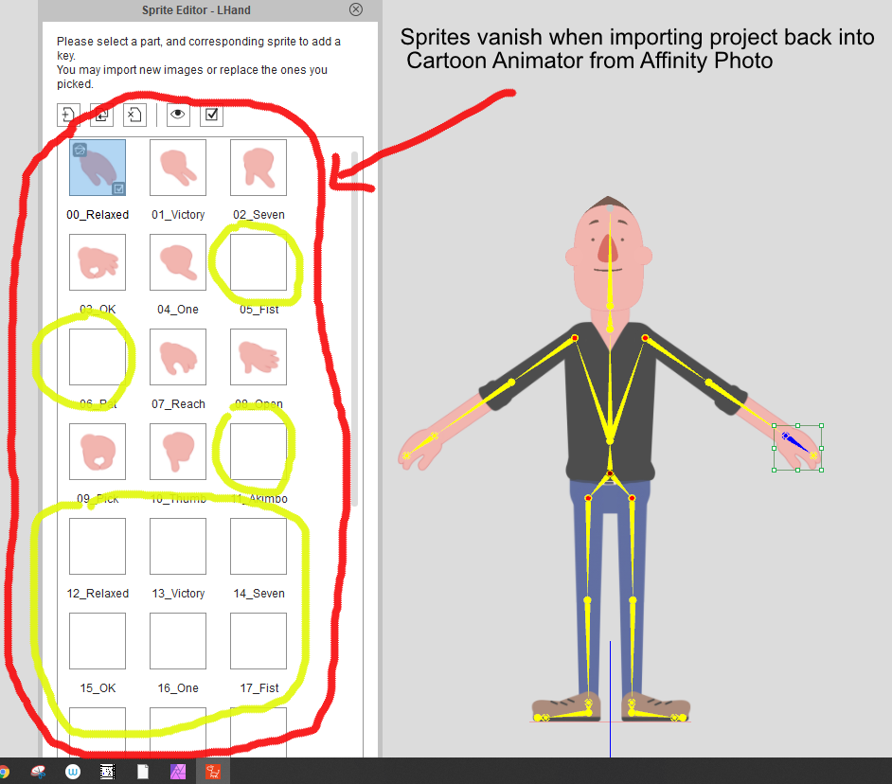Image resolution: width=892 pixels, height=784 pixels.
Task: Open Google Chrome from the taskbar
Action: (x=3, y=772)
